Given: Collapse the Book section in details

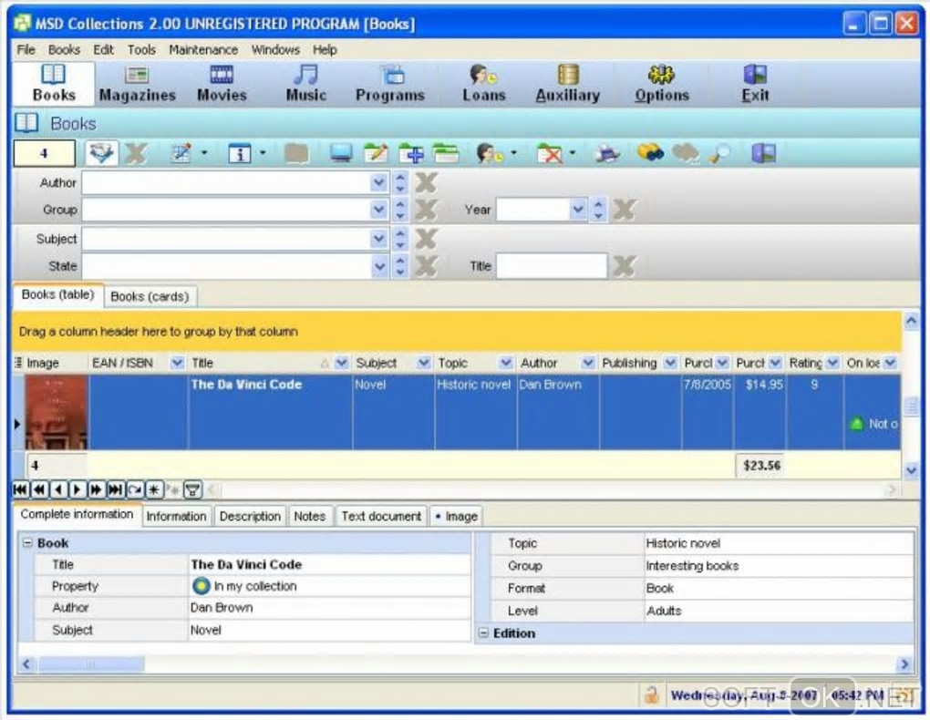Looking at the screenshot, I should point(27,542).
